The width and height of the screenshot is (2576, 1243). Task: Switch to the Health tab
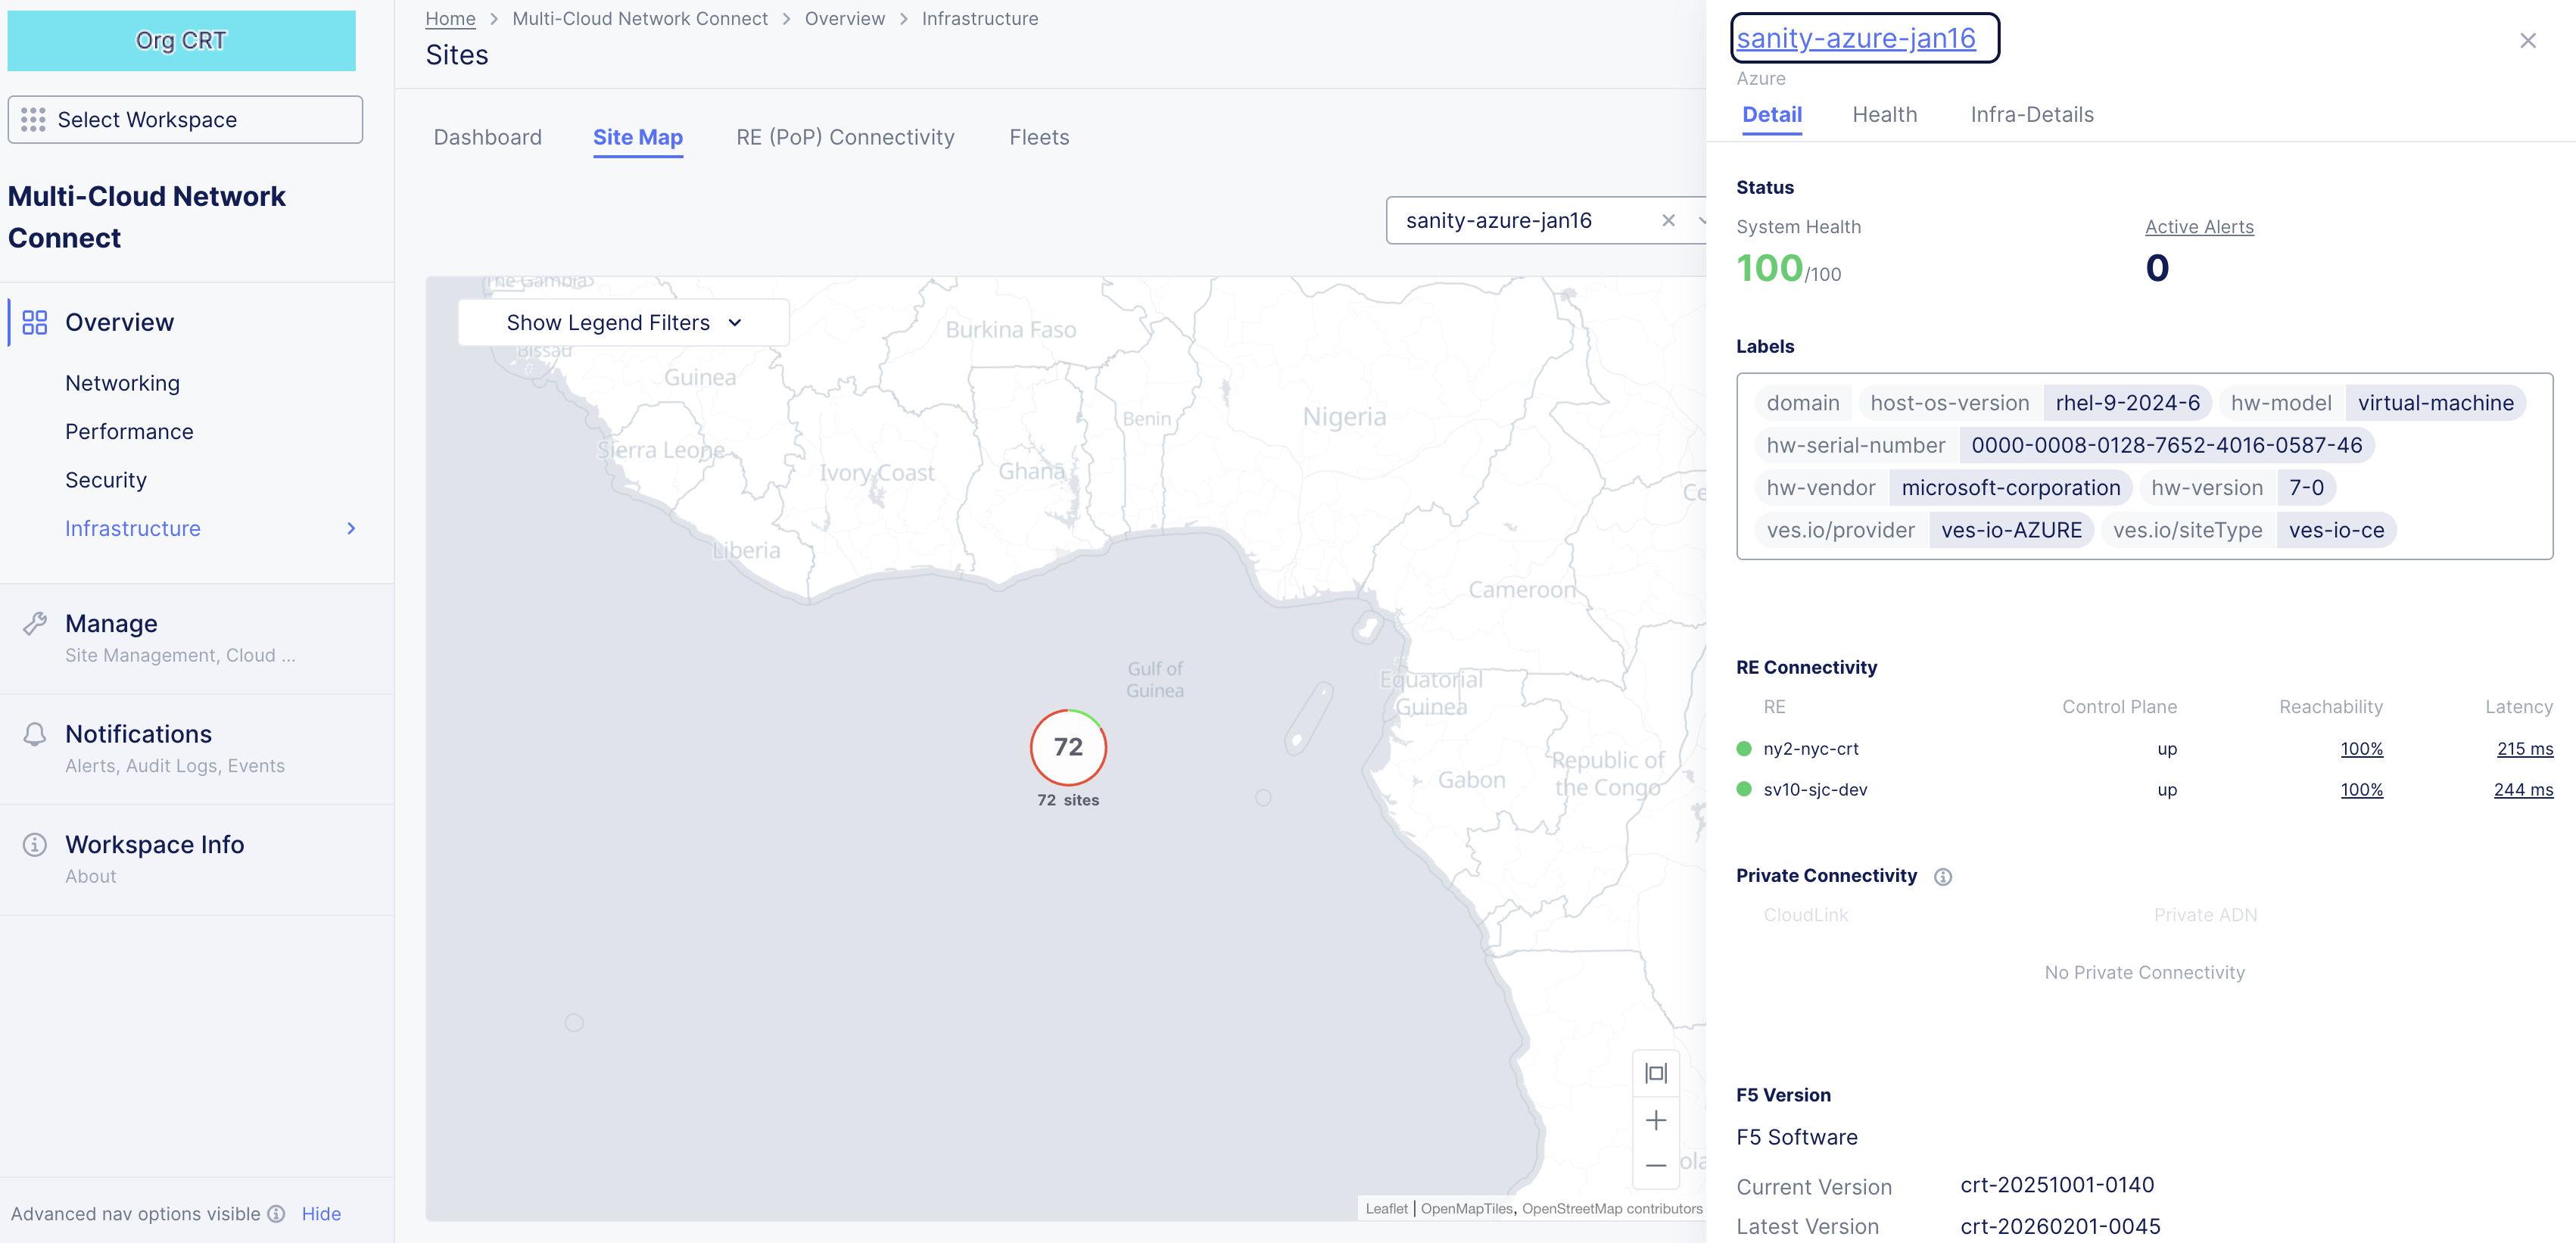pos(1884,115)
